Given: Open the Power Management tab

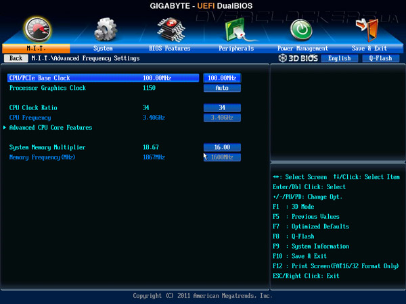Looking at the screenshot, I should pyautogui.click(x=302, y=49).
